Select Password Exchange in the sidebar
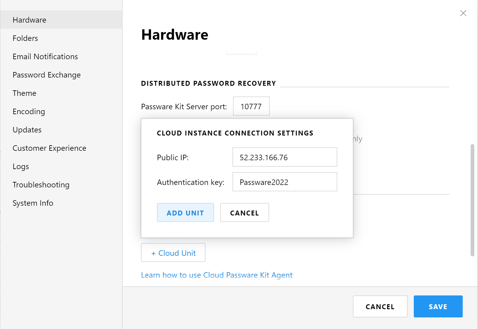Viewport: 478px width, 329px height. (x=61, y=75)
